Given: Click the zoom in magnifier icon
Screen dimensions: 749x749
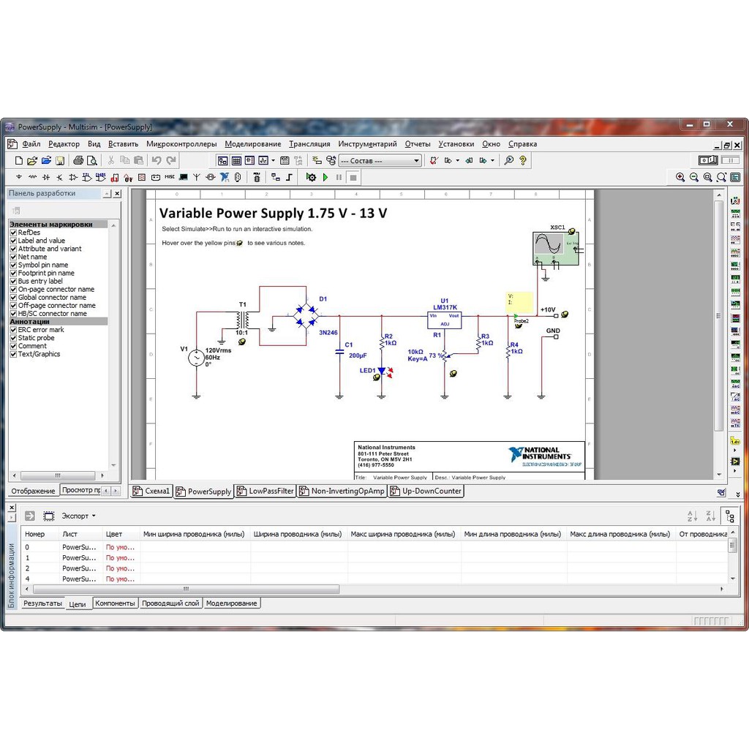Looking at the screenshot, I should [680, 177].
